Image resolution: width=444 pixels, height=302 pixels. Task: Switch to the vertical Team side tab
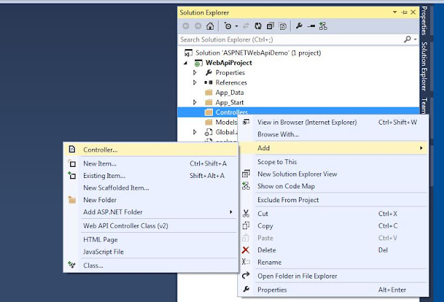point(424,105)
